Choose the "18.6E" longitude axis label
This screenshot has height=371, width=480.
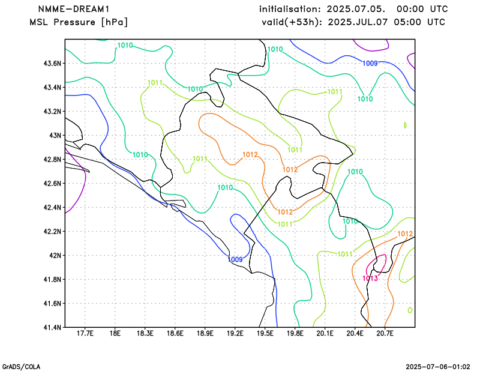[175, 333]
